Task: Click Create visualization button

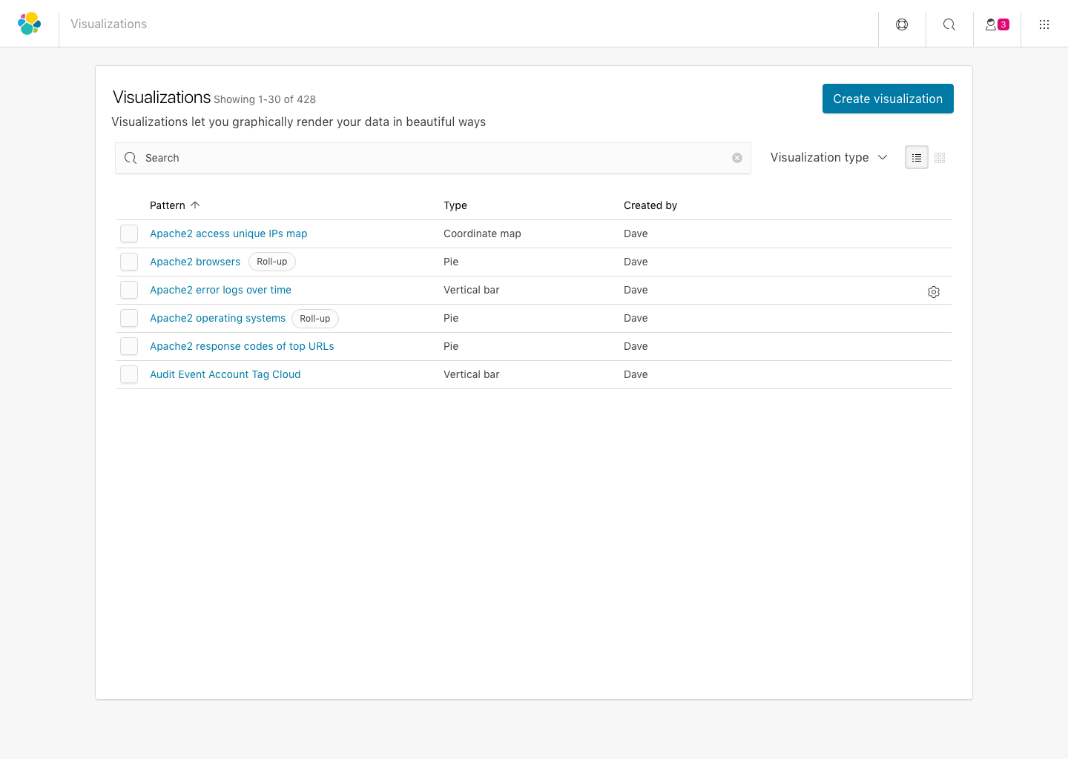Action: [x=888, y=99]
